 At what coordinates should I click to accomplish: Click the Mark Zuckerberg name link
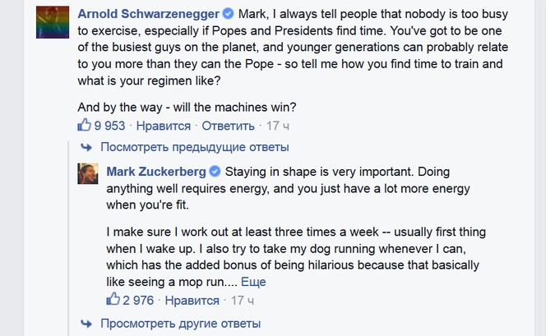click(156, 171)
